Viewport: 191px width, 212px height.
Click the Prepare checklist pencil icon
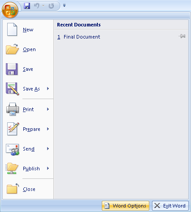pos(13,129)
